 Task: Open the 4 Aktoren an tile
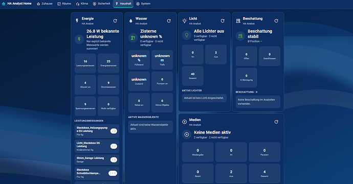85,84
